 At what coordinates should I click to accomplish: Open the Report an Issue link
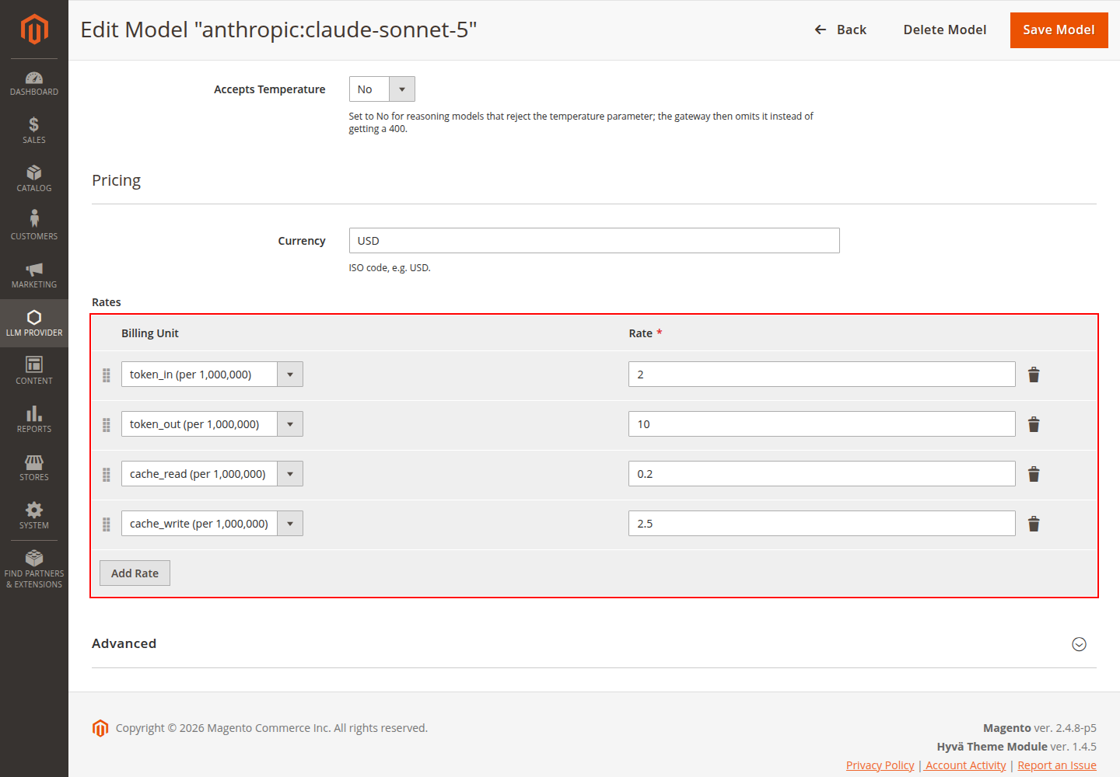tap(1057, 765)
